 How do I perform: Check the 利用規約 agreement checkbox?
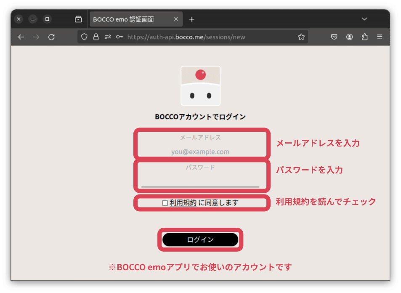coord(165,202)
